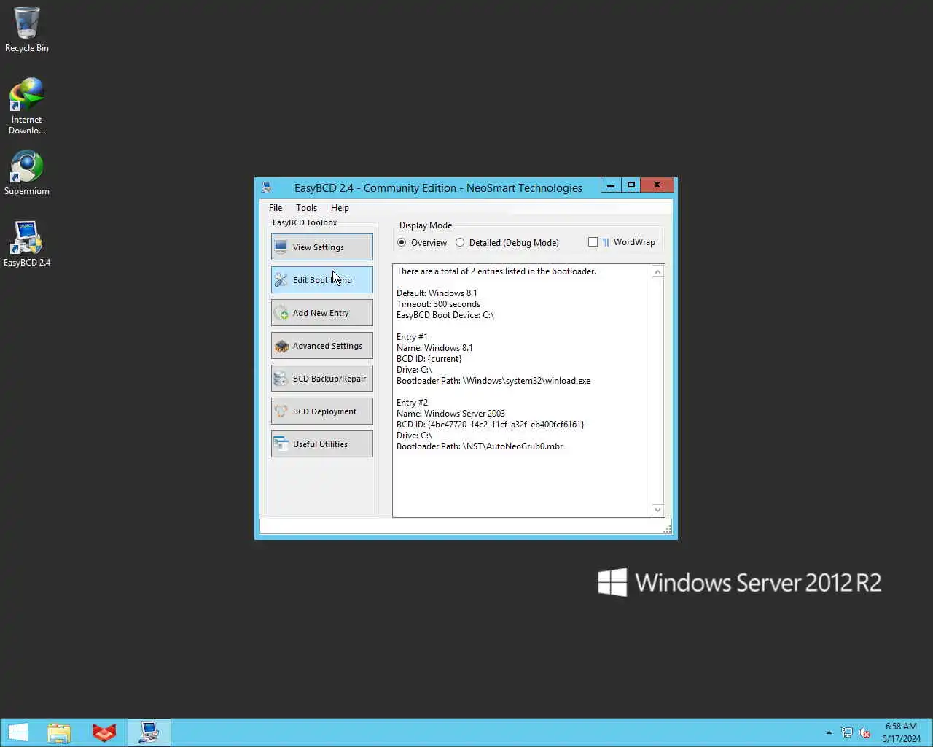This screenshot has height=747, width=933.
Task: Open the red app icon in the taskbar
Action: click(104, 732)
